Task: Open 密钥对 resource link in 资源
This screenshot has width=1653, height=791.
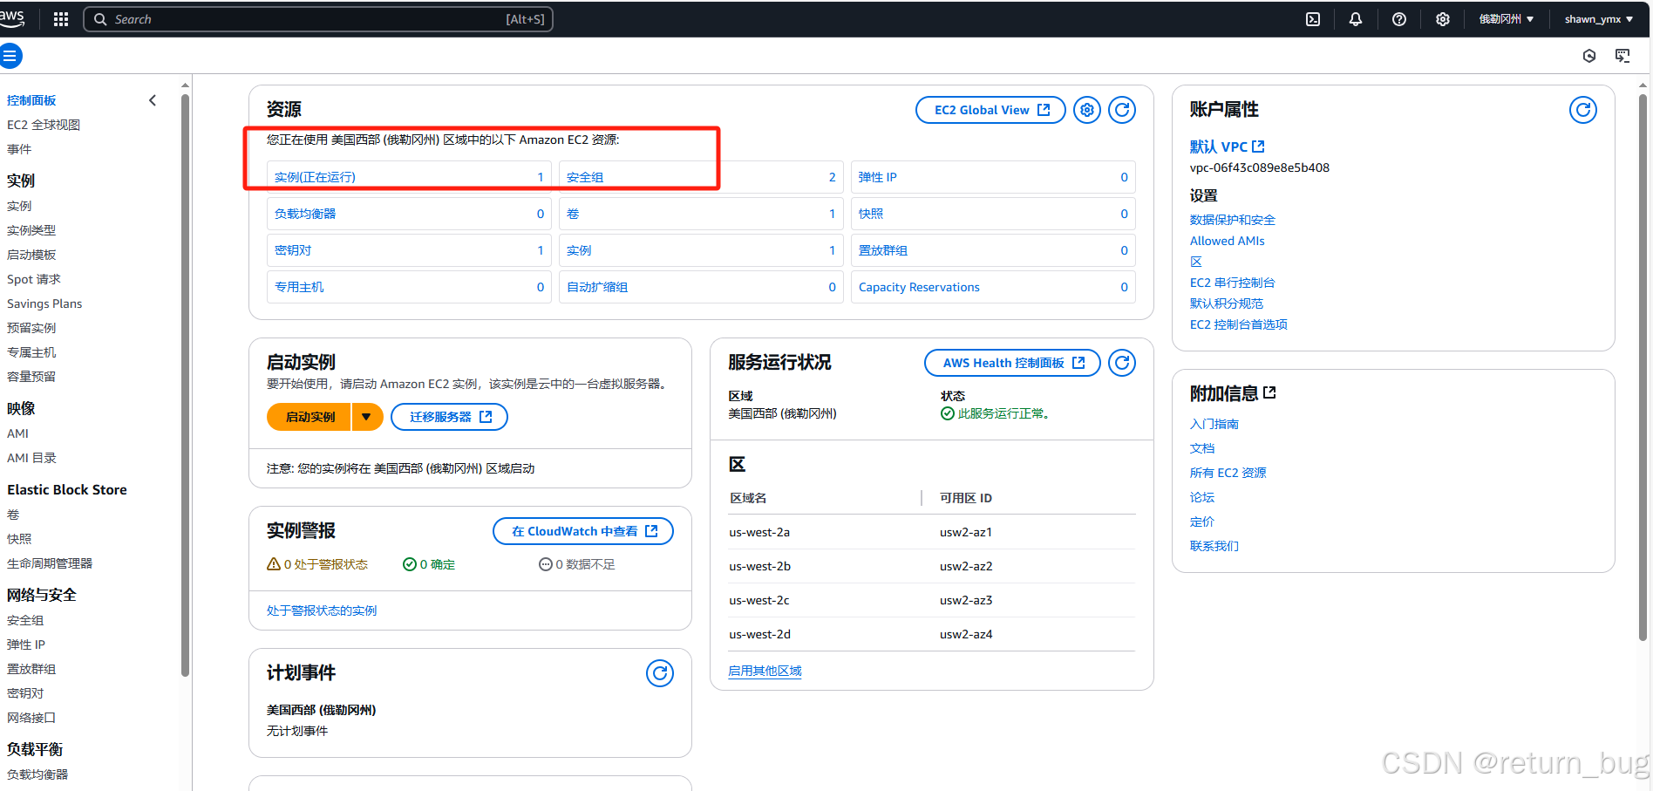Action: point(293,250)
